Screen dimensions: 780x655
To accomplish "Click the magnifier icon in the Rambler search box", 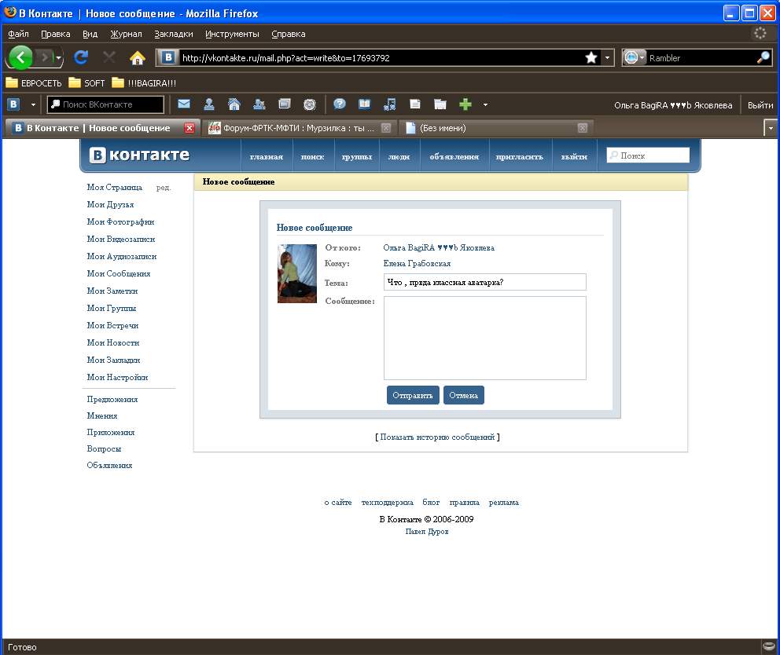I will (x=763, y=57).
